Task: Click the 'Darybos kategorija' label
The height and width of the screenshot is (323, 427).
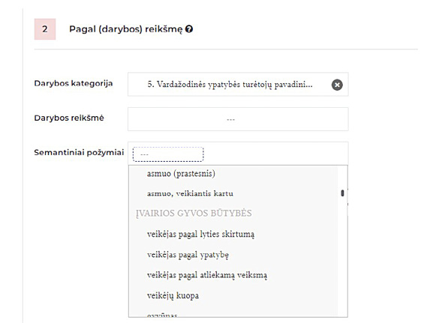Action: coord(74,83)
